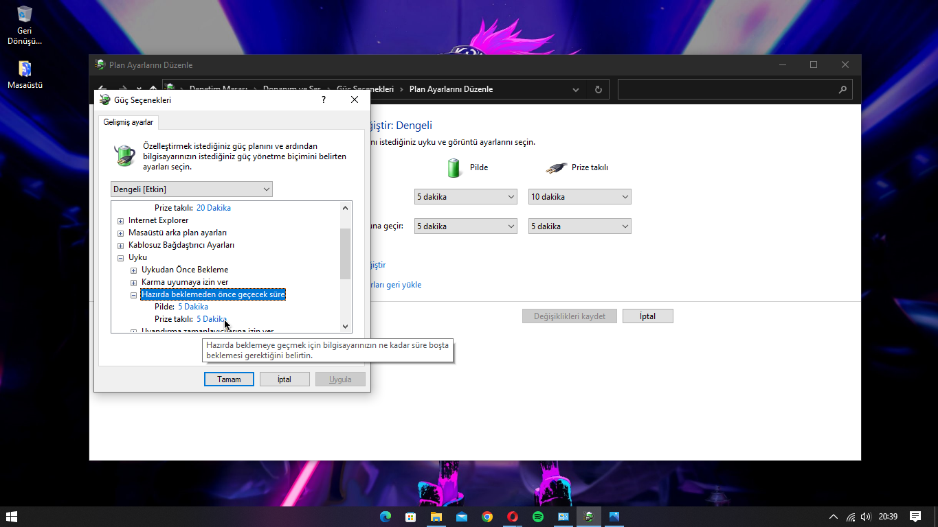938x527 pixels.
Task: Select Kablosuz Bağdaştırıcı Ayarları label
Action: pos(181,245)
